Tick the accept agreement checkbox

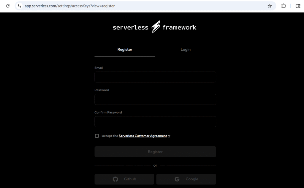point(97,136)
